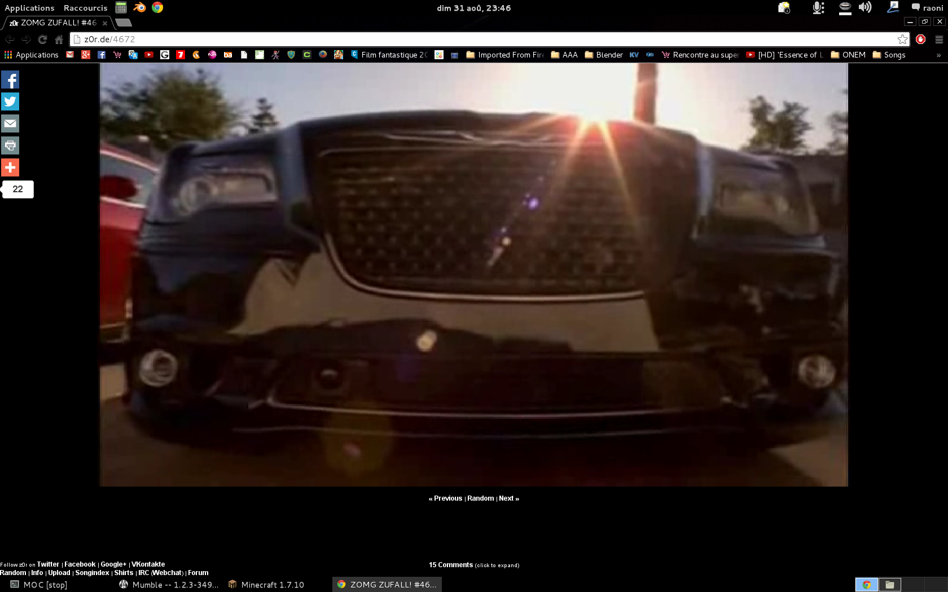Open the Rencontre au super bookmark
The width and height of the screenshot is (948, 592).
click(700, 55)
